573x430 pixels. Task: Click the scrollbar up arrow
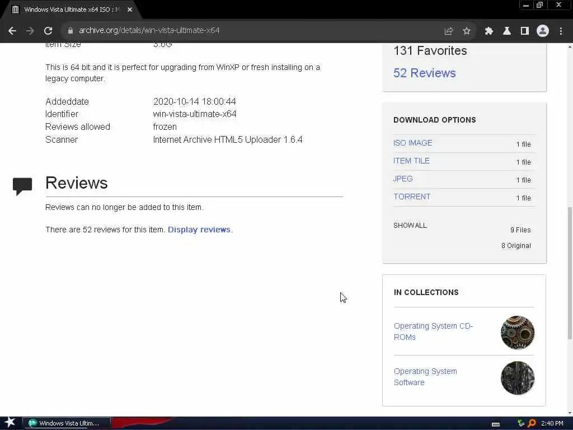[570, 46]
